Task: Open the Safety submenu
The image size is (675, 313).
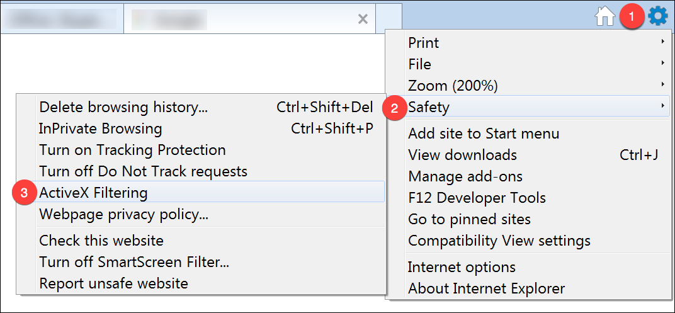Action: pyautogui.click(x=429, y=107)
